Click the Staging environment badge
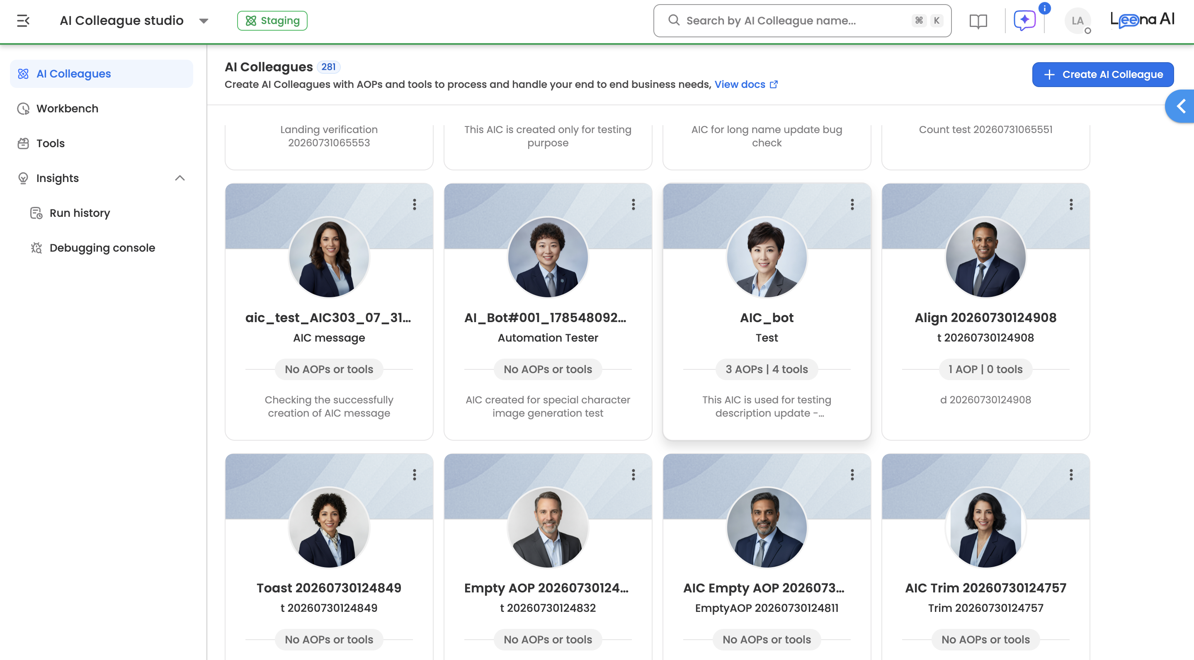This screenshot has width=1194, height=660. point(272,20)
